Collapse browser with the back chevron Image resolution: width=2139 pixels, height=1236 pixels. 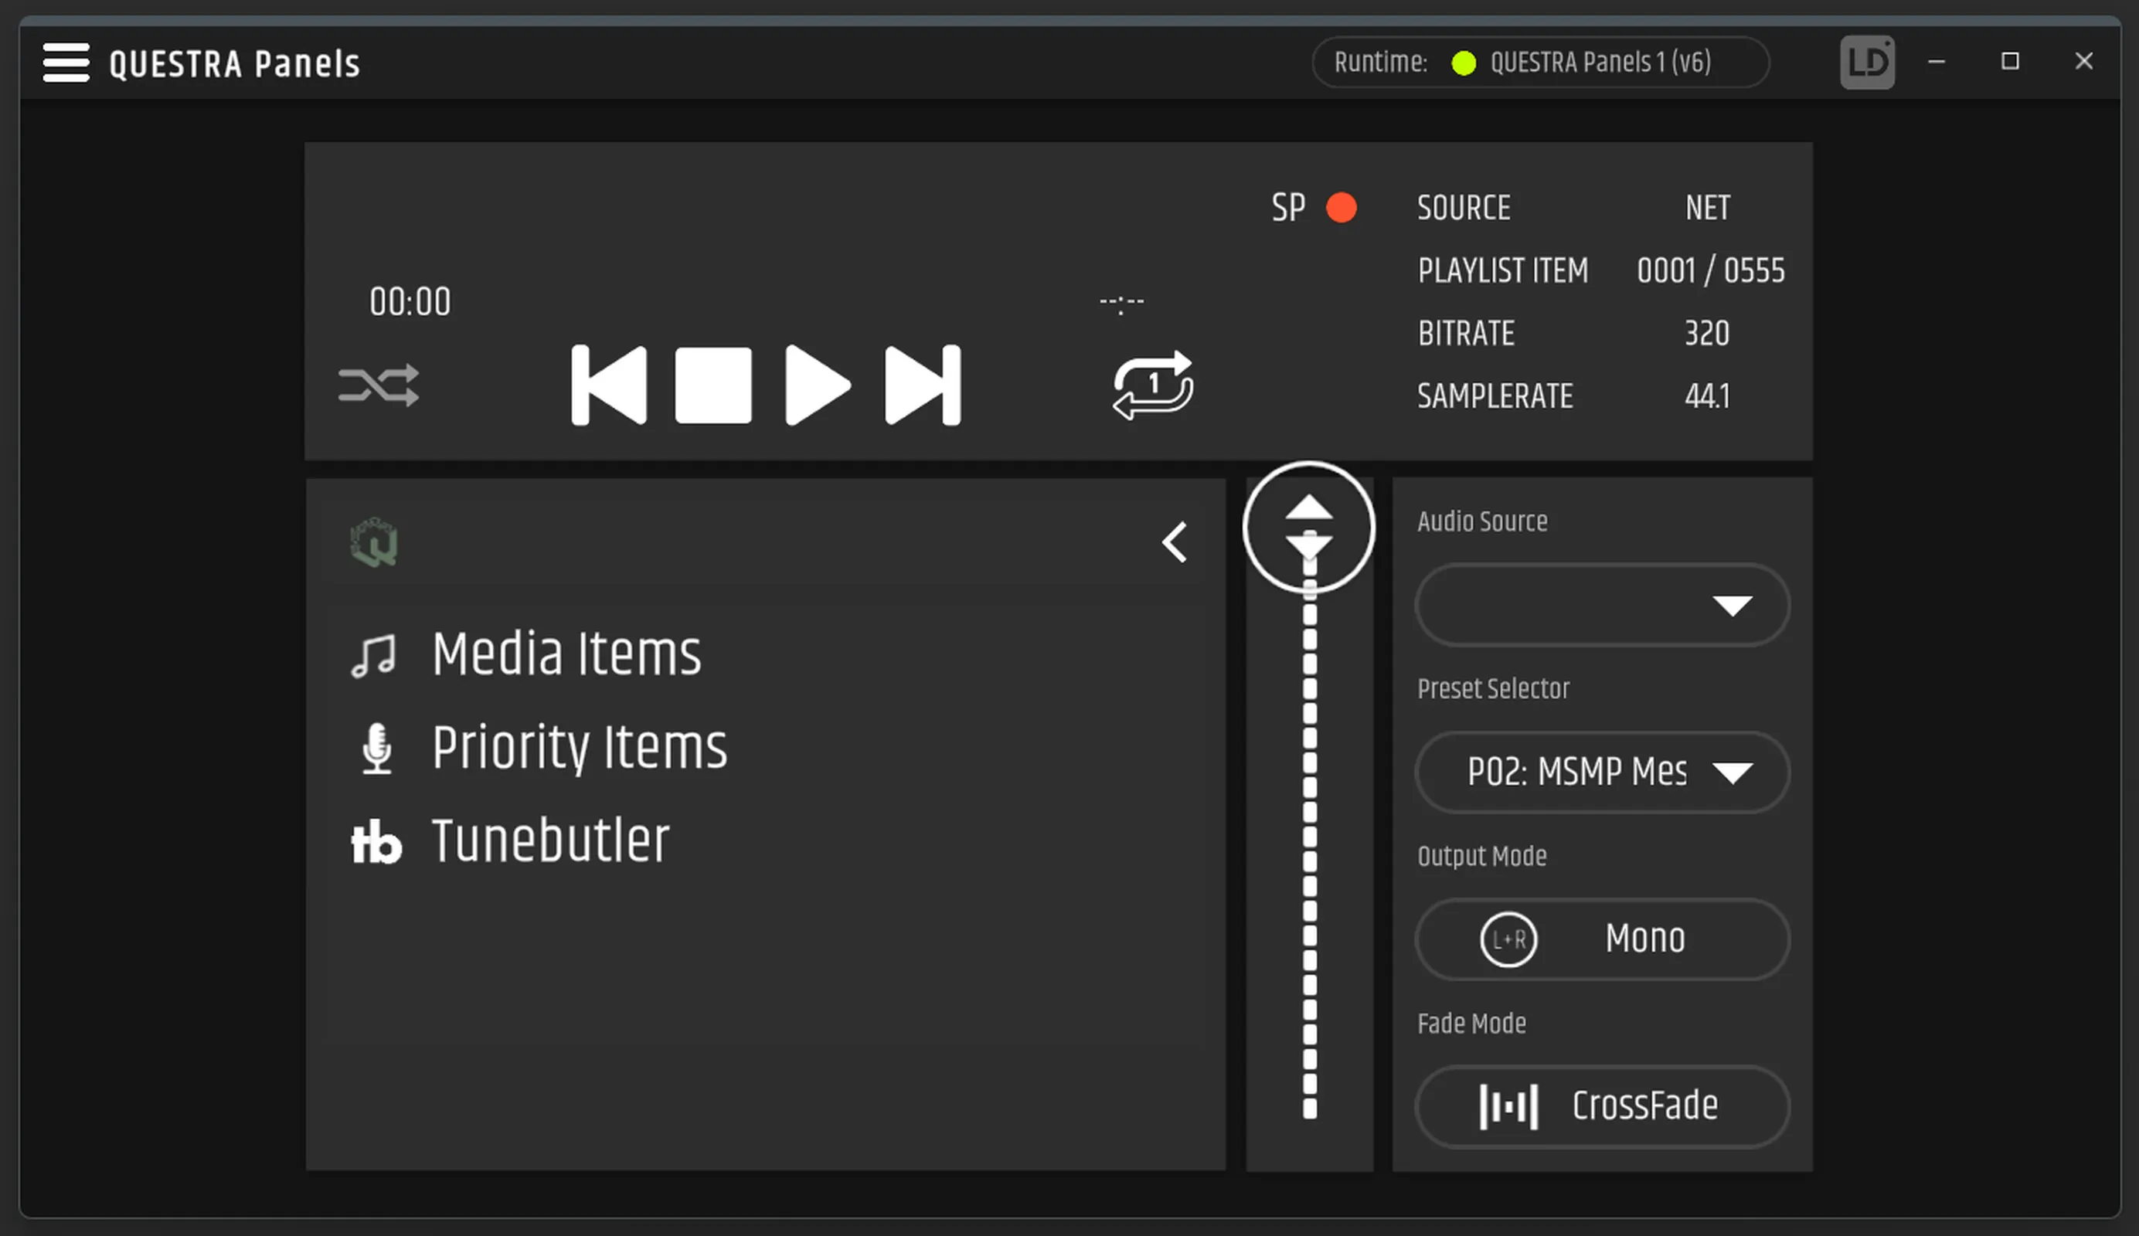(x=1175, y=542)
